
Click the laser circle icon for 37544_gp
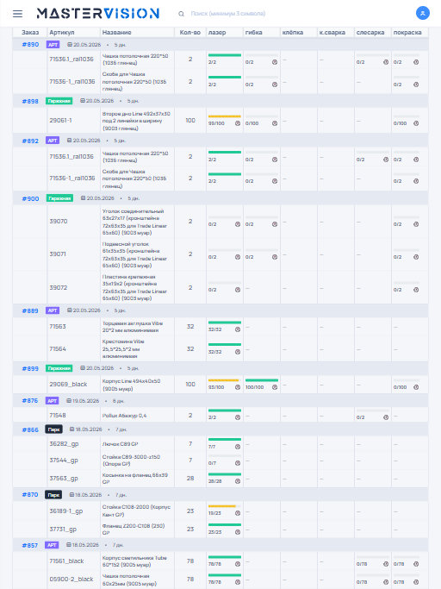(238, 463)
